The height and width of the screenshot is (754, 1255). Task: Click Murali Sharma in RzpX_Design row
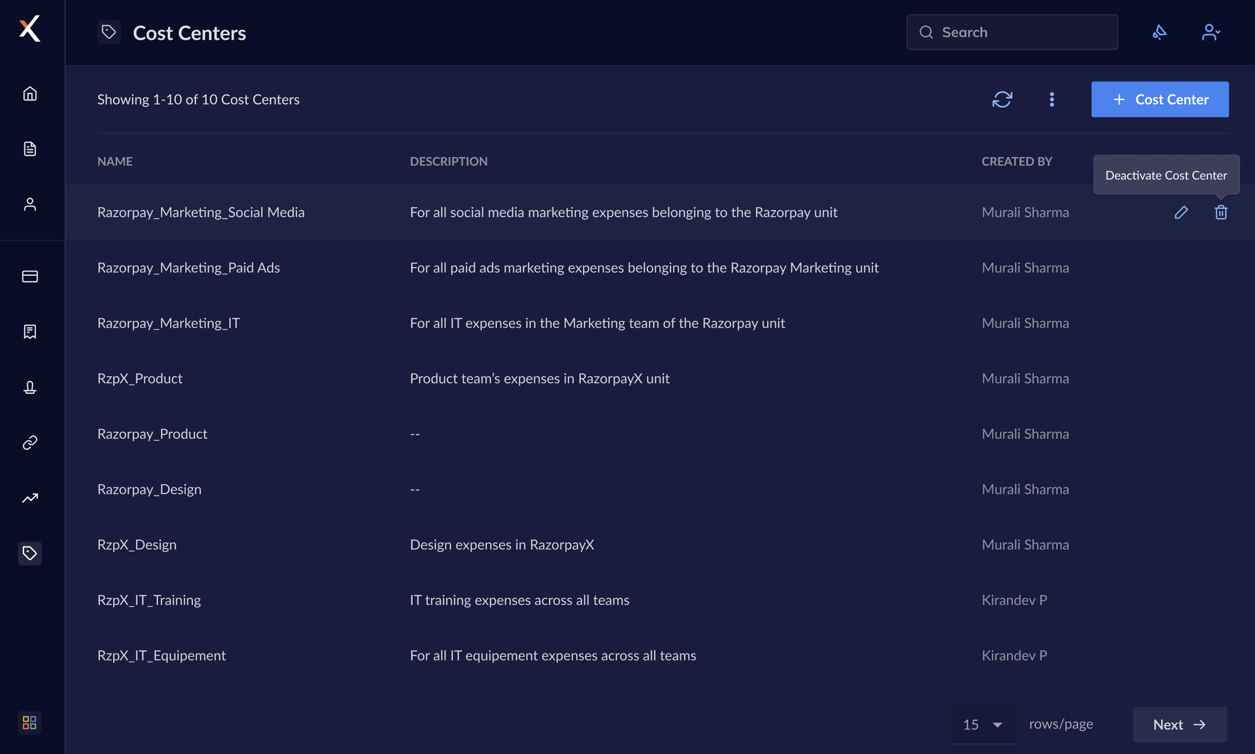1025,545
